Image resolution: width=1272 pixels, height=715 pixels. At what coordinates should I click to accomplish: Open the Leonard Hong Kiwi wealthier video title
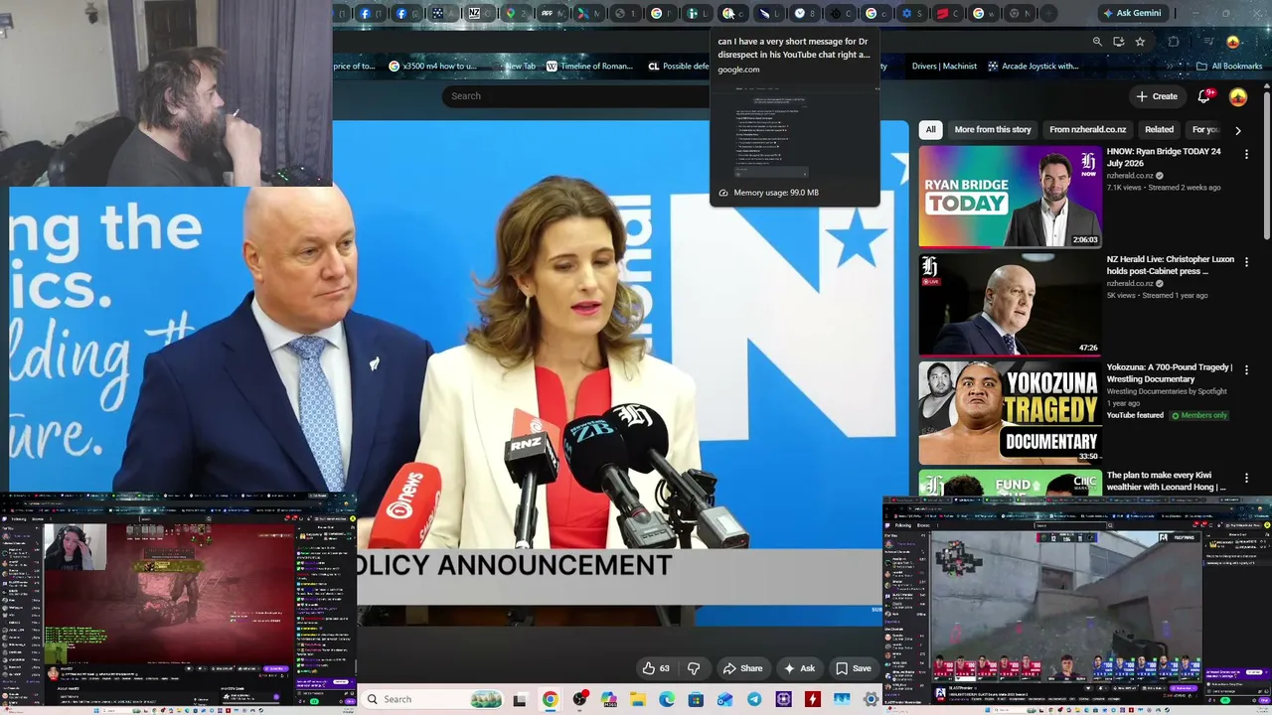(x=1166, y=482)
